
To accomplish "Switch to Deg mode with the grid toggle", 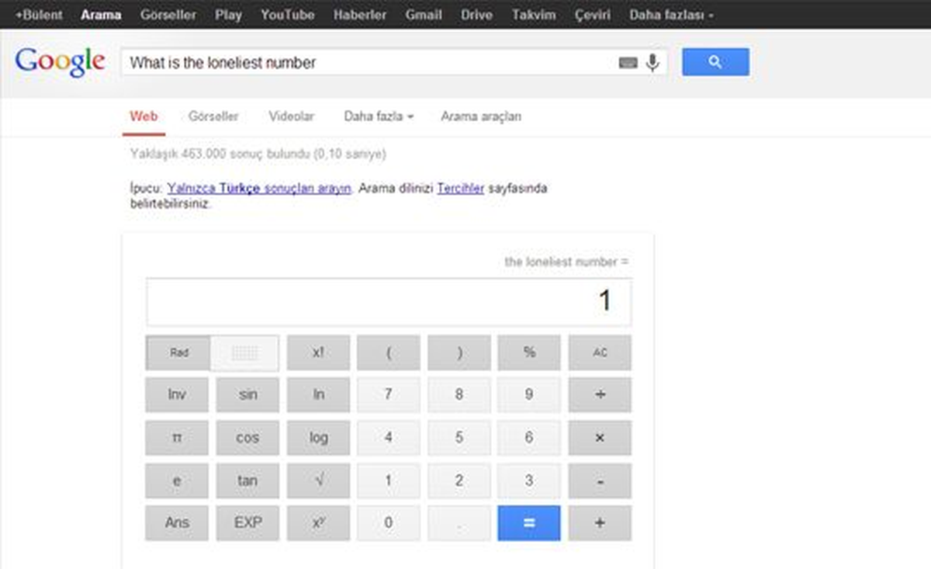I will [x=245, y=352].
